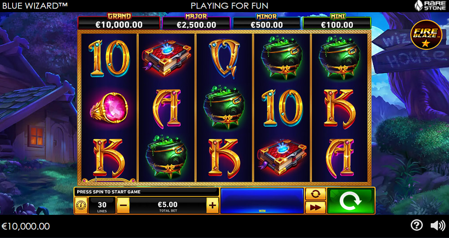The image size is (449, 238).
Task: Select the Minor €500.00 jackpot display
Action: point(267,22)
